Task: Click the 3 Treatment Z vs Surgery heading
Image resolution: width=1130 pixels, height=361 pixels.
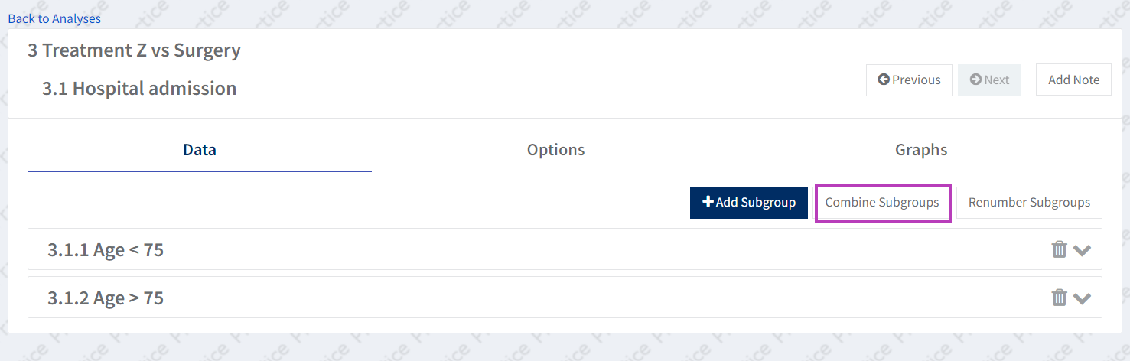Action: click(x=135, y=50)
